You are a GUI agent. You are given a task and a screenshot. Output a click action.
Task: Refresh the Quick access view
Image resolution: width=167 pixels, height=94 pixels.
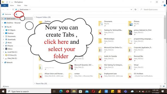point(135,9)
